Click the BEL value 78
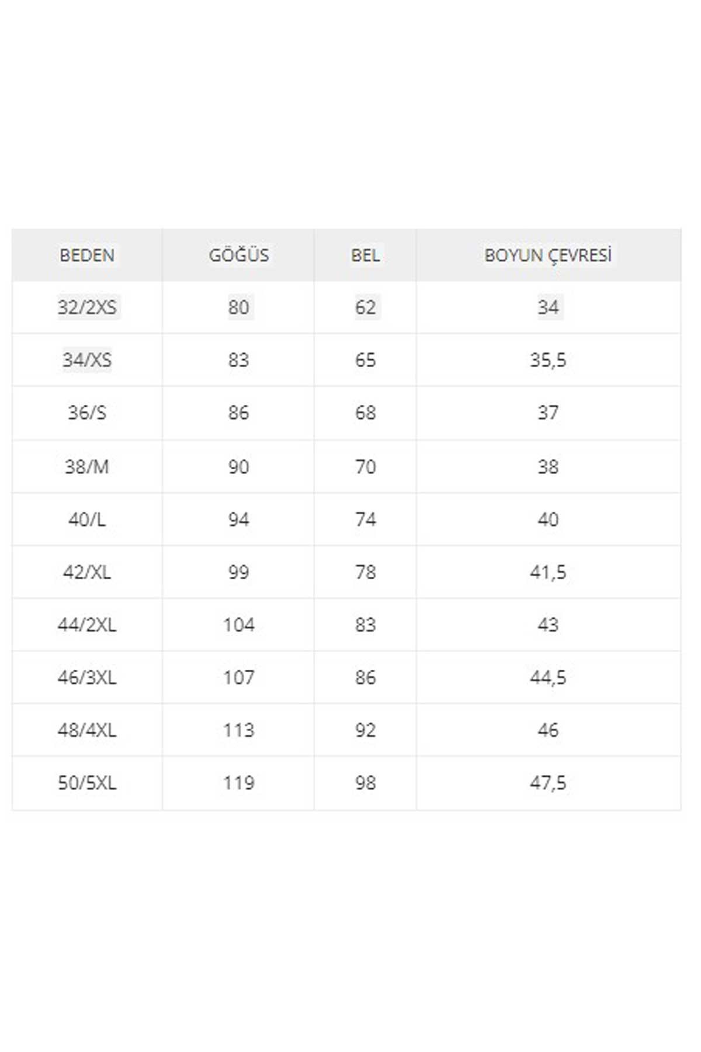 pyautogui.click(x=366, y=572)
